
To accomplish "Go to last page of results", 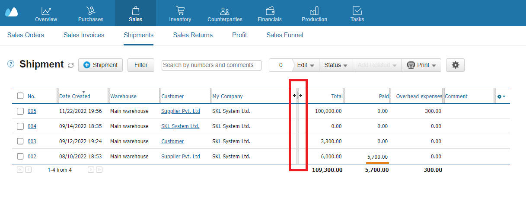I will click(x=99, y=170).
